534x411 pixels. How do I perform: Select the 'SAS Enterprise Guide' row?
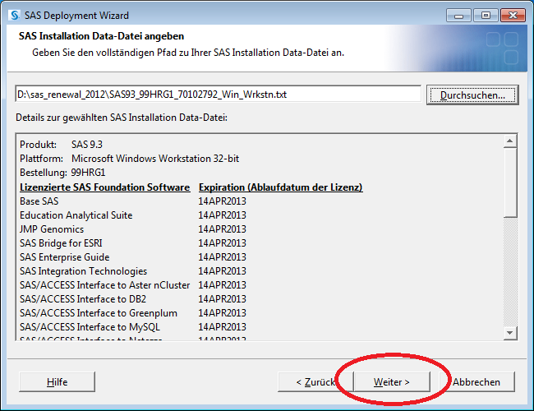133,257
